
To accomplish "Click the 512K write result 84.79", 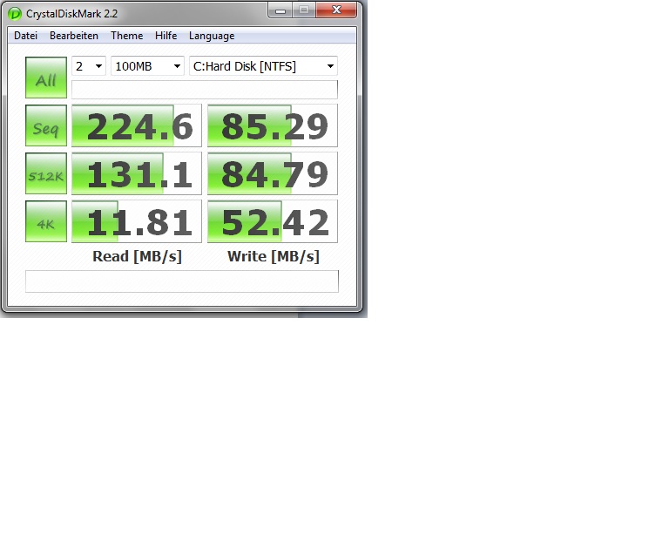I will pos(272,173).
